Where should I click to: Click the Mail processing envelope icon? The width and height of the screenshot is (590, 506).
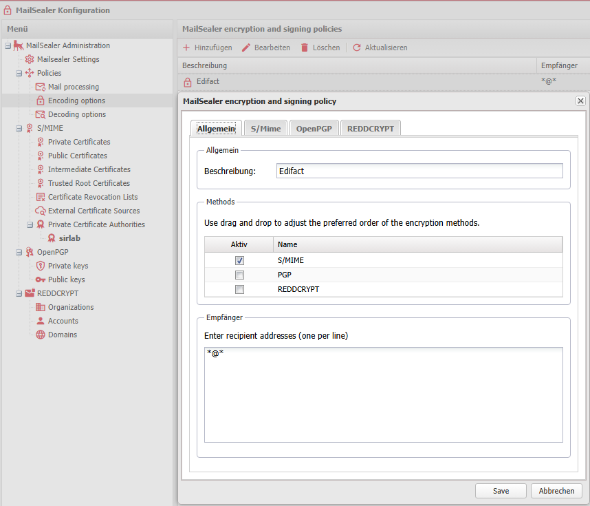tap(41, 87)
